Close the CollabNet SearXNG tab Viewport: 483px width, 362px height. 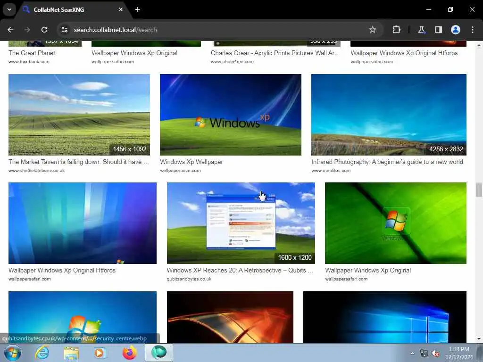pyautogui.click(x=121, y=9)
